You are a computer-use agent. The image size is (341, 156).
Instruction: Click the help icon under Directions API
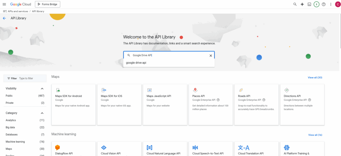tap(309, 100)
